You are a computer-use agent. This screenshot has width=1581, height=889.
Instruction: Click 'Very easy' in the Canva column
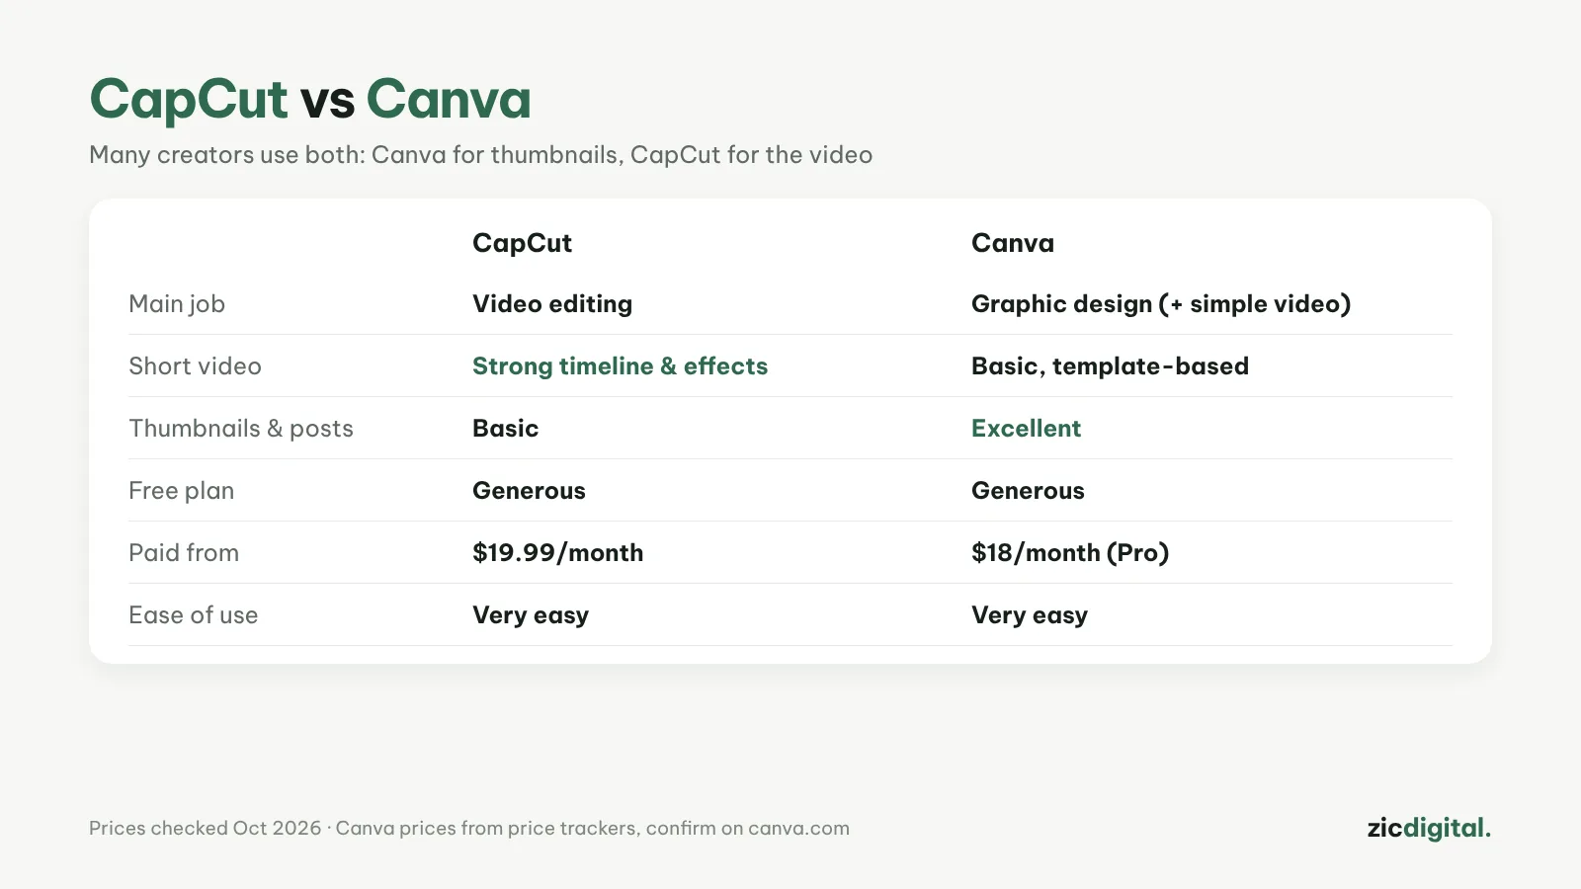click(x=1030, y=615)
